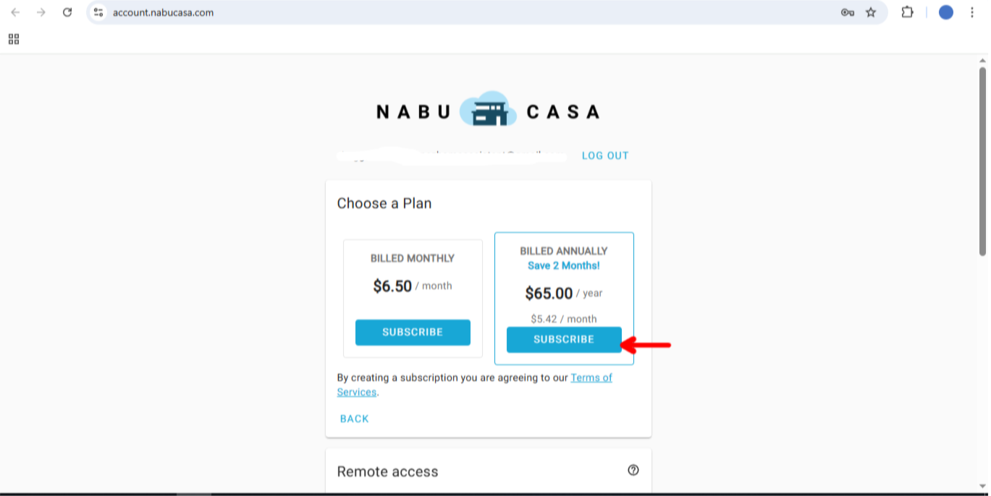Click the browser back arrow

point(15,12)
